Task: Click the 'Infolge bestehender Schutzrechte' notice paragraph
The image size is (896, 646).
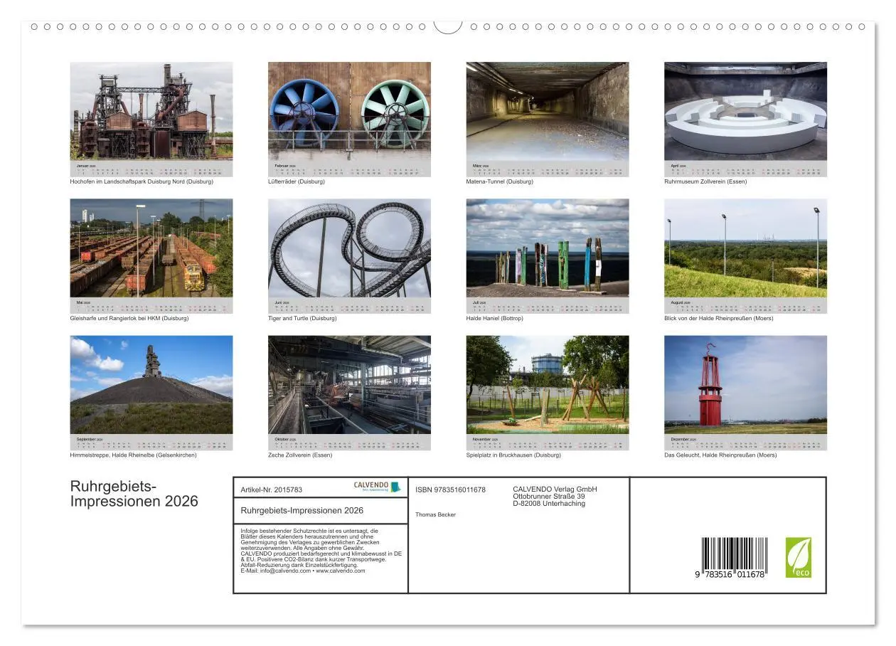Action: click(321, 551)
